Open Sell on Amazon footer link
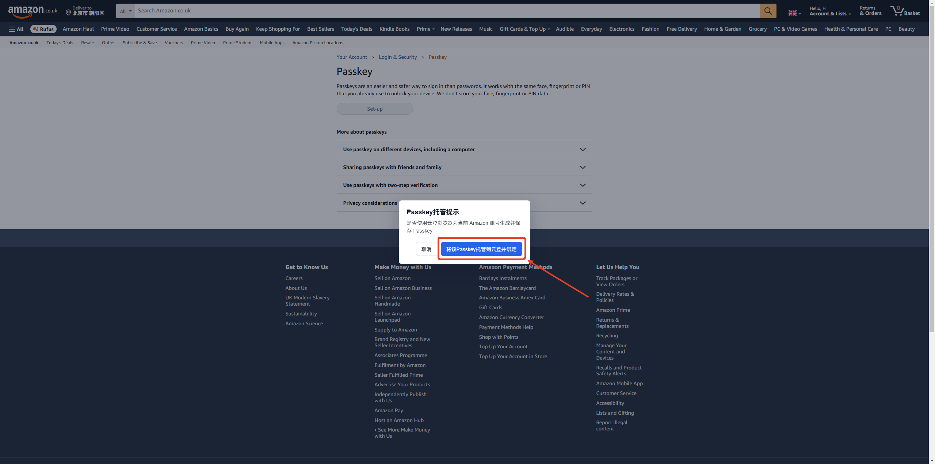Screen dimensions: 935x464 pos(392,279)
